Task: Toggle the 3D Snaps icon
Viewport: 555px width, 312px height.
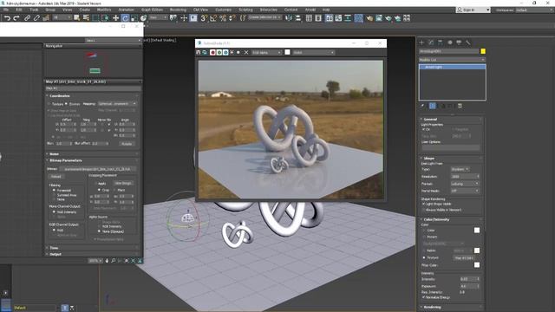Action: [204, 18]
